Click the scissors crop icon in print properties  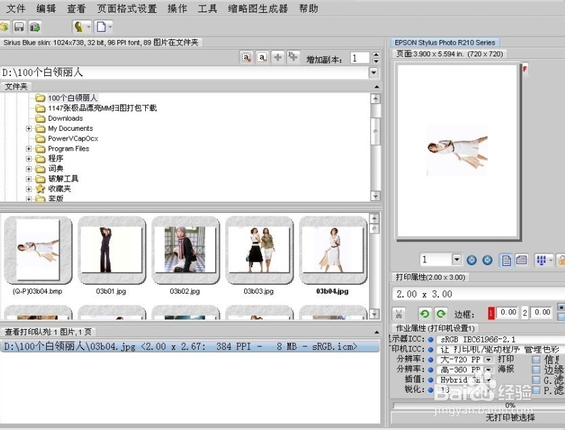click(399, 313)
